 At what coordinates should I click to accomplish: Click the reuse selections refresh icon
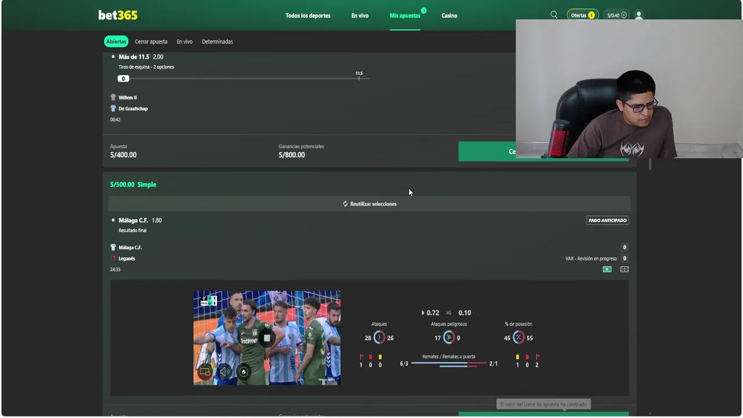[x=345, y=204]
